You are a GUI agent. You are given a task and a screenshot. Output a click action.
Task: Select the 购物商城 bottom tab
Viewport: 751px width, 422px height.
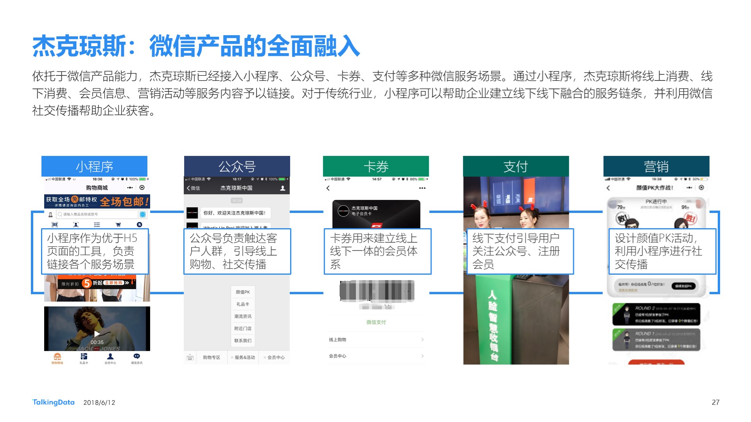57,358
